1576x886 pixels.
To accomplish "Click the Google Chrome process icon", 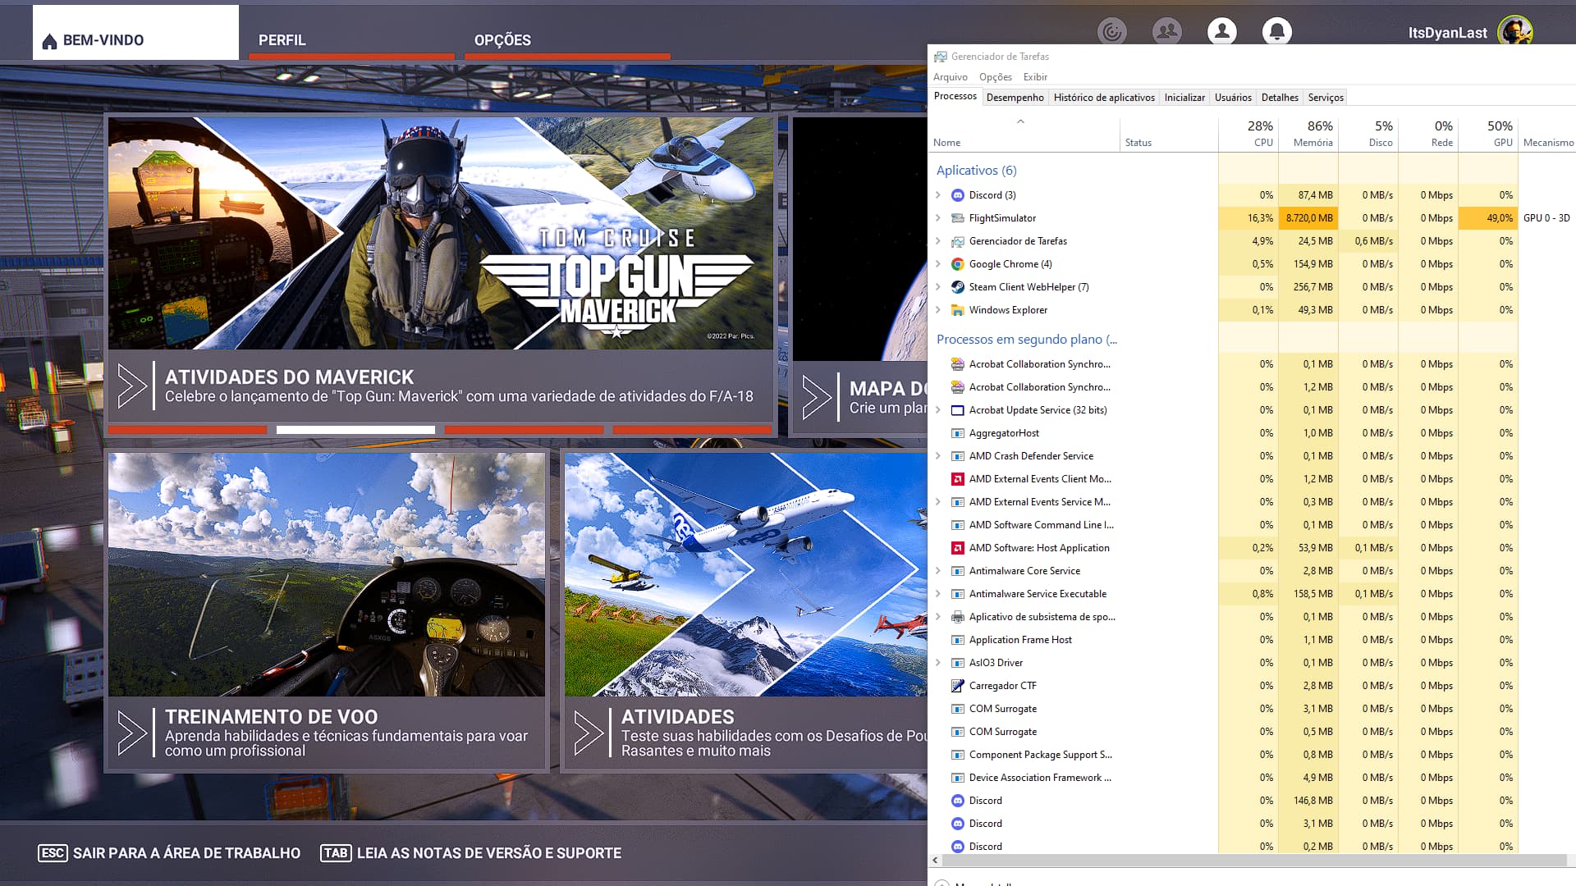I will point(957,264).
